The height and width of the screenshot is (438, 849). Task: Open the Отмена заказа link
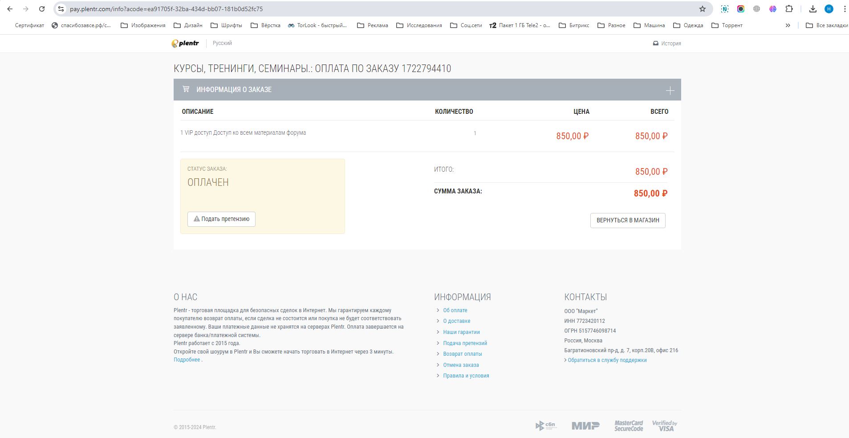[461, 365]
